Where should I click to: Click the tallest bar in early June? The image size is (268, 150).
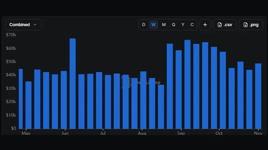pos(73,84)
